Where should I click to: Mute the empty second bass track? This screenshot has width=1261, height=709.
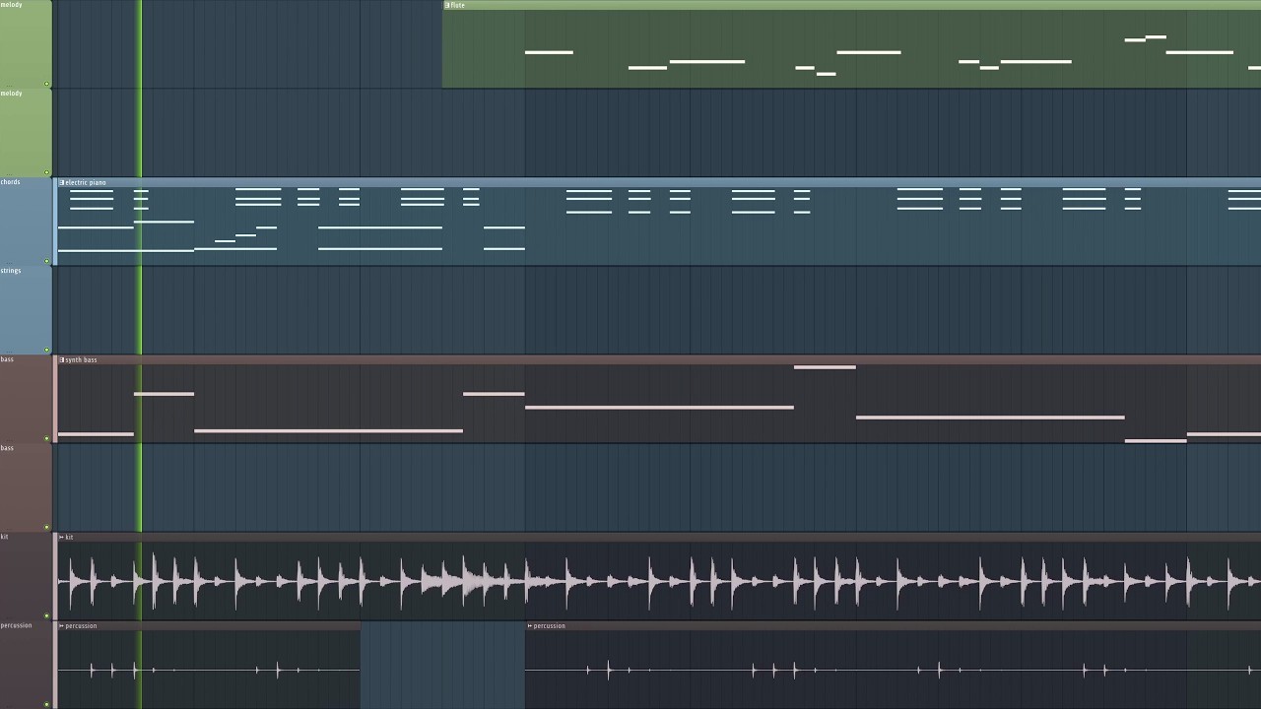point(46,527)
